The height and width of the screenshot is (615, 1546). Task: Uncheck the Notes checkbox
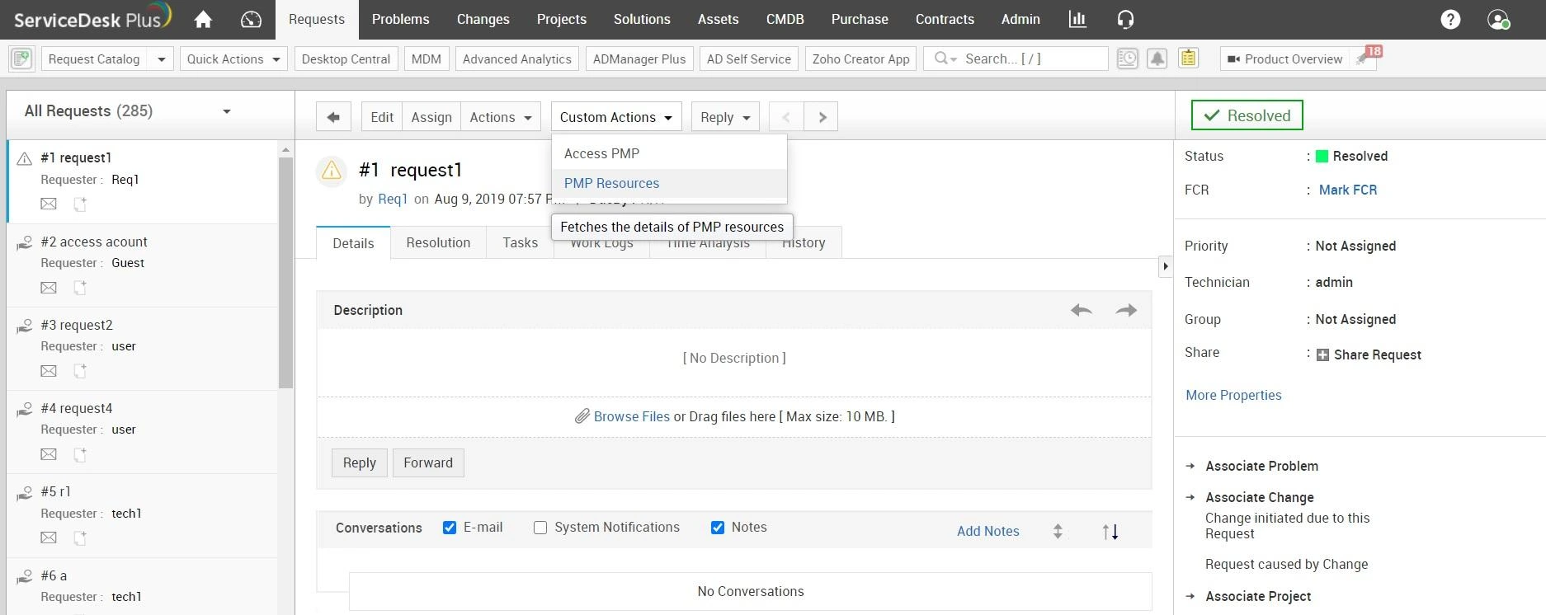click(x=718, y=528)
